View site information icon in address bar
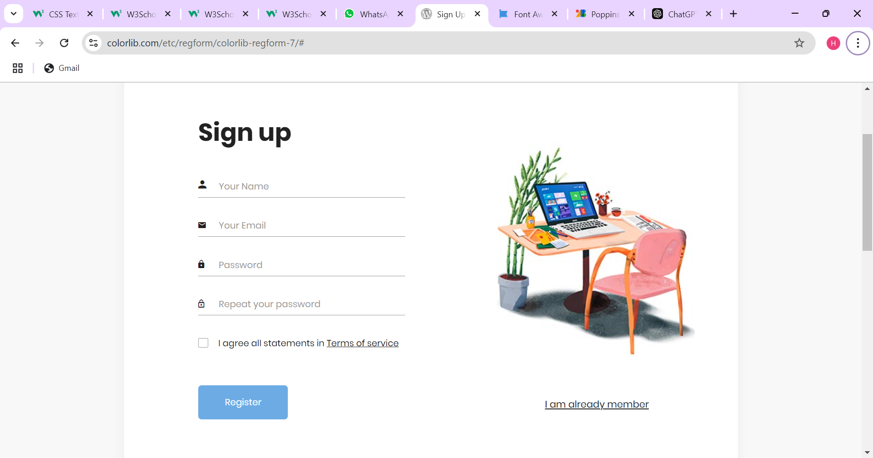This screenshot has height=458, width=873. click(x=94, y=43)
